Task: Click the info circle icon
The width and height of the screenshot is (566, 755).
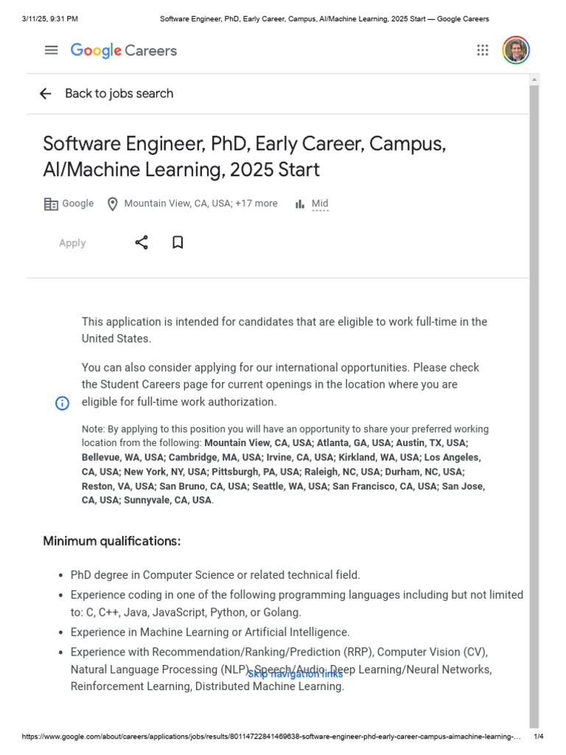Action: click(x=63, y=403)
